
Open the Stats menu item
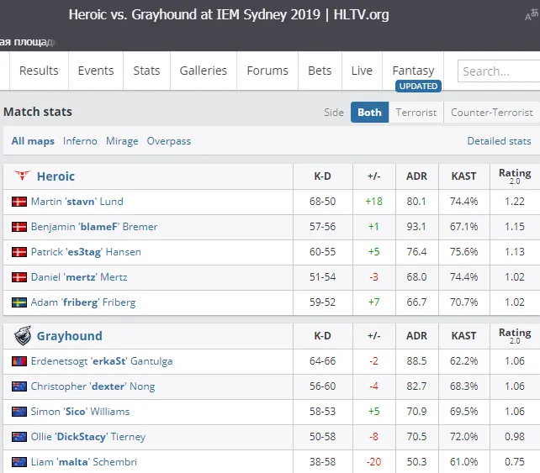click(146, 71)
